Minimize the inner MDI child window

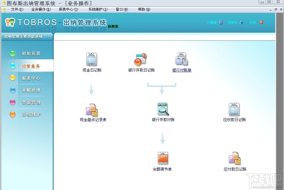(271, 10)
